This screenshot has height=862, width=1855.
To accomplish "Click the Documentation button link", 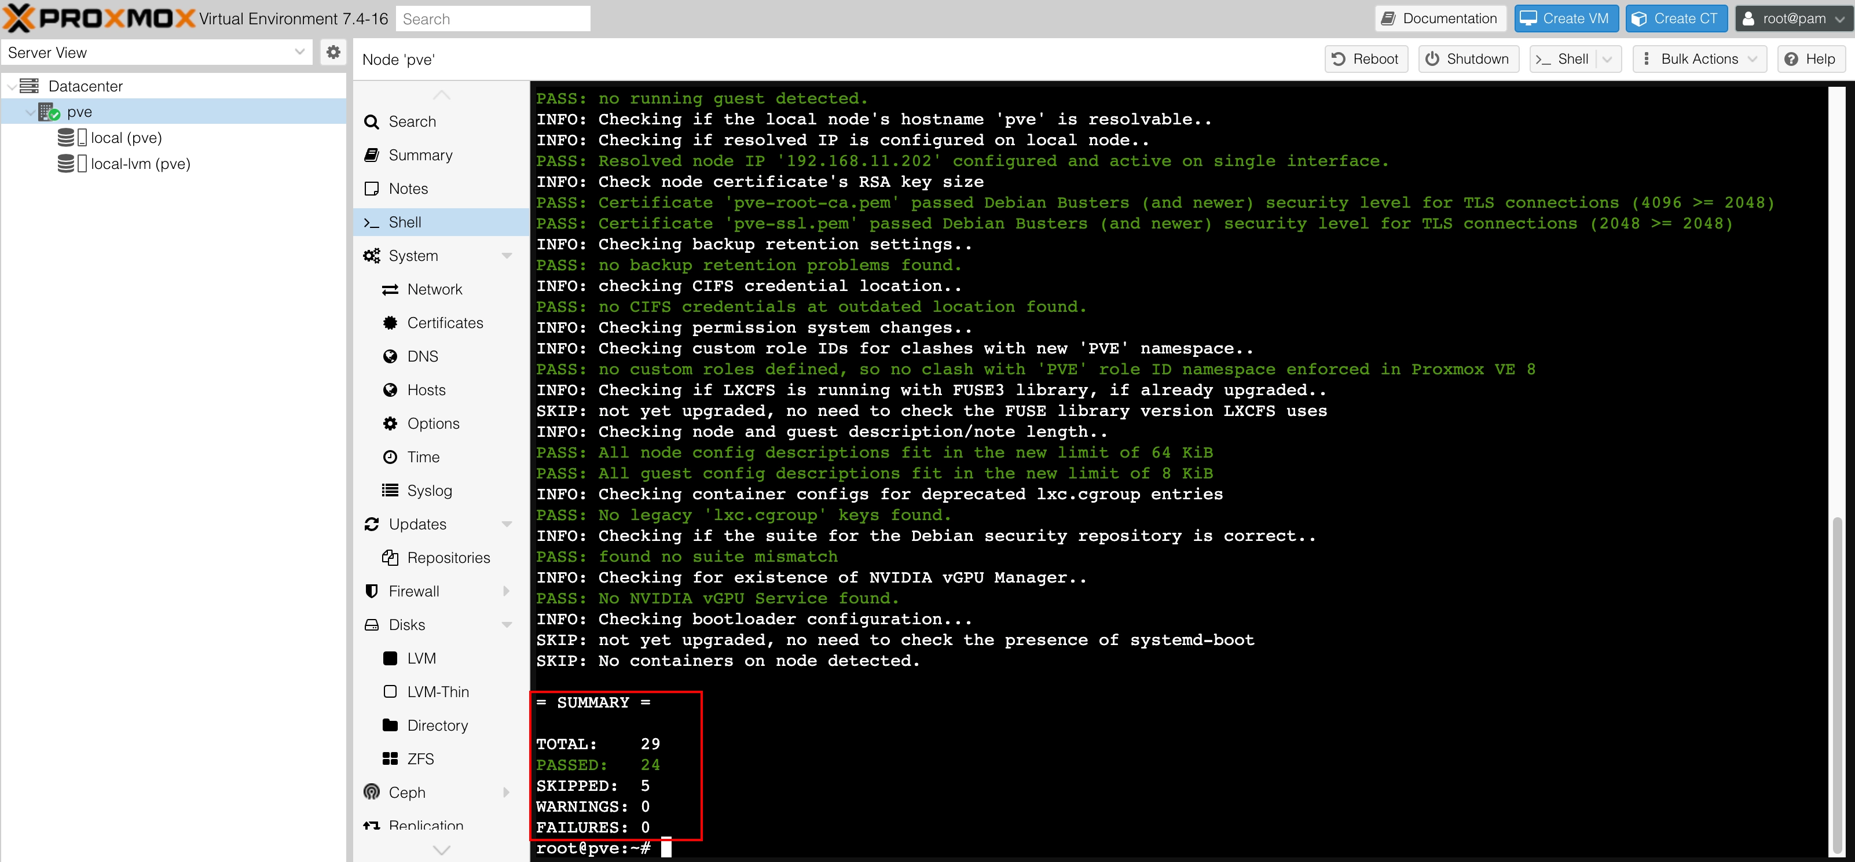I will [x=1440, y=19].
